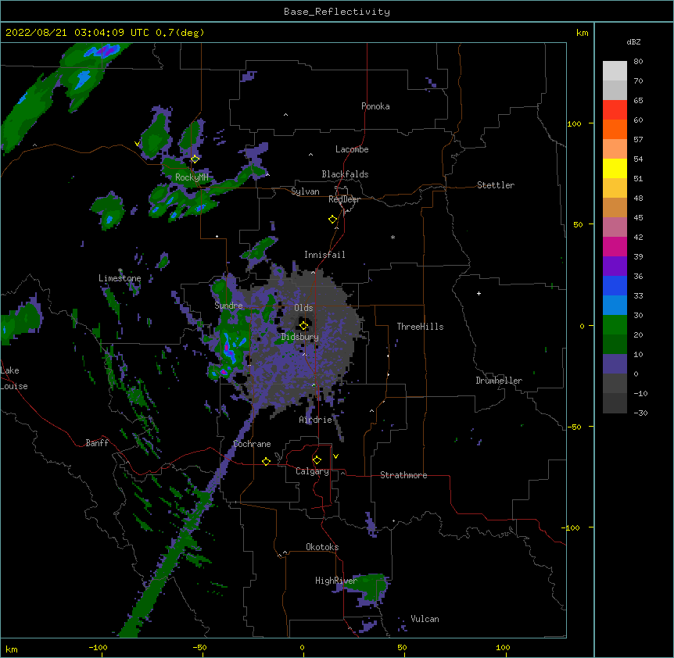The width and height of the screenshot is (674, 658).
Task: Click the -100 tick on bottom axis
Action: click(x=98, y=647)
